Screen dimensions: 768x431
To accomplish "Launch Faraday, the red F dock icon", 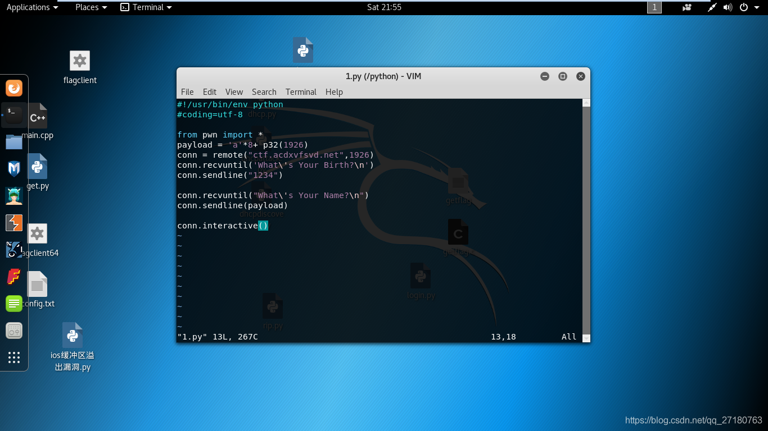I will [14, 277].
